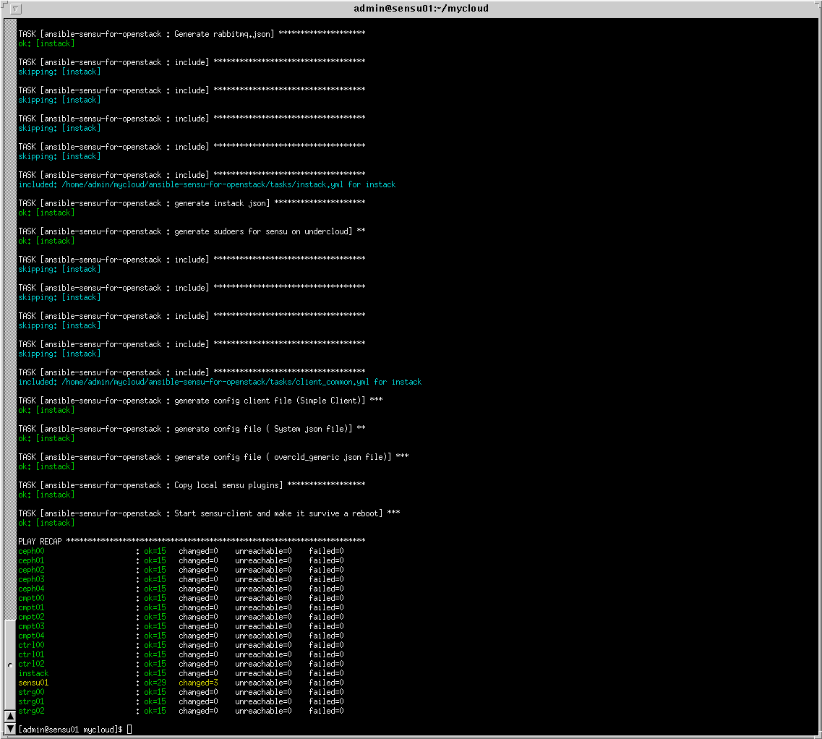Click the ok=29 count for sensu01
Screen dimensions: 822x739
point(155,683)
